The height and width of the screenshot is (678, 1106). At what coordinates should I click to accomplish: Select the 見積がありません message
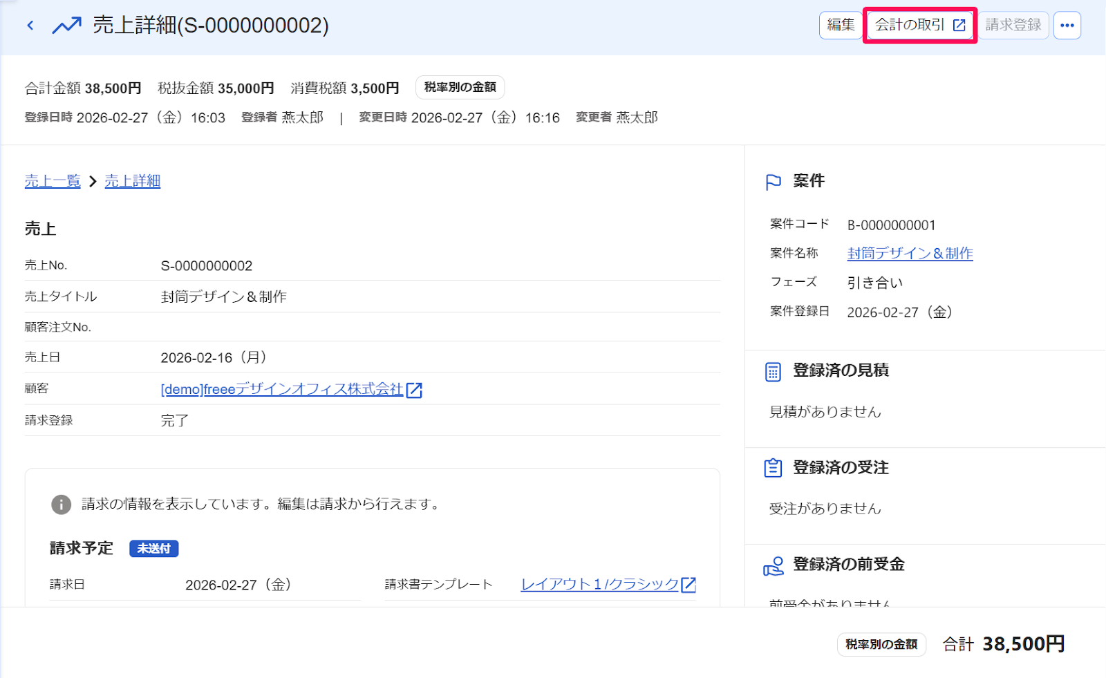pos(825,412)
